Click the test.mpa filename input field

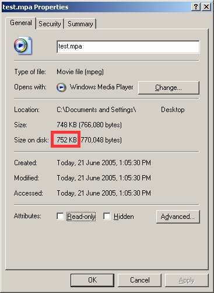tap(128, 47)
